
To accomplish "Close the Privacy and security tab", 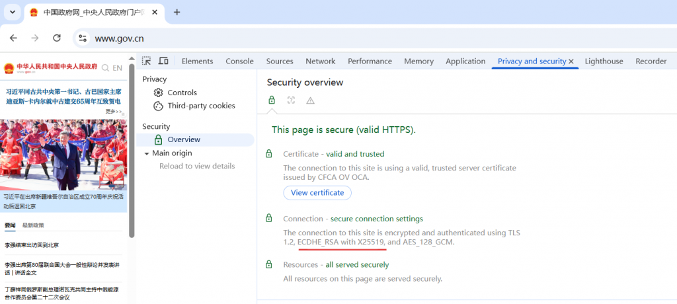I will click(x=571, y=61).
